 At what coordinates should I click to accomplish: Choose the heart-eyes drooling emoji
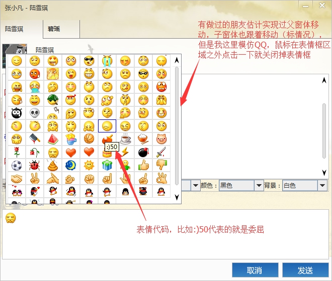[53, 61]
